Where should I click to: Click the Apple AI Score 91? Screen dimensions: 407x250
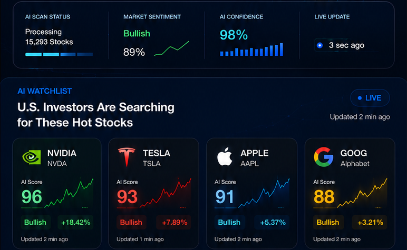225,197
